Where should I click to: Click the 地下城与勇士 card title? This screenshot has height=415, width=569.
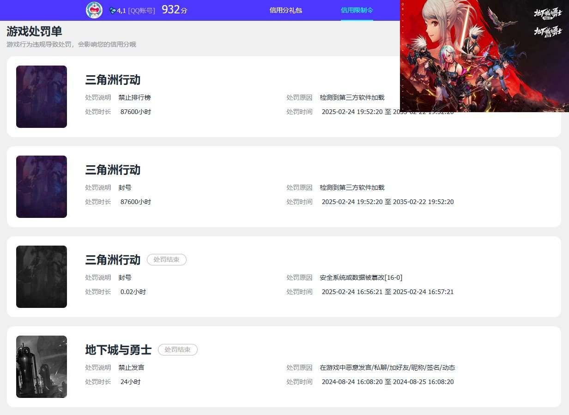[118, 350]
